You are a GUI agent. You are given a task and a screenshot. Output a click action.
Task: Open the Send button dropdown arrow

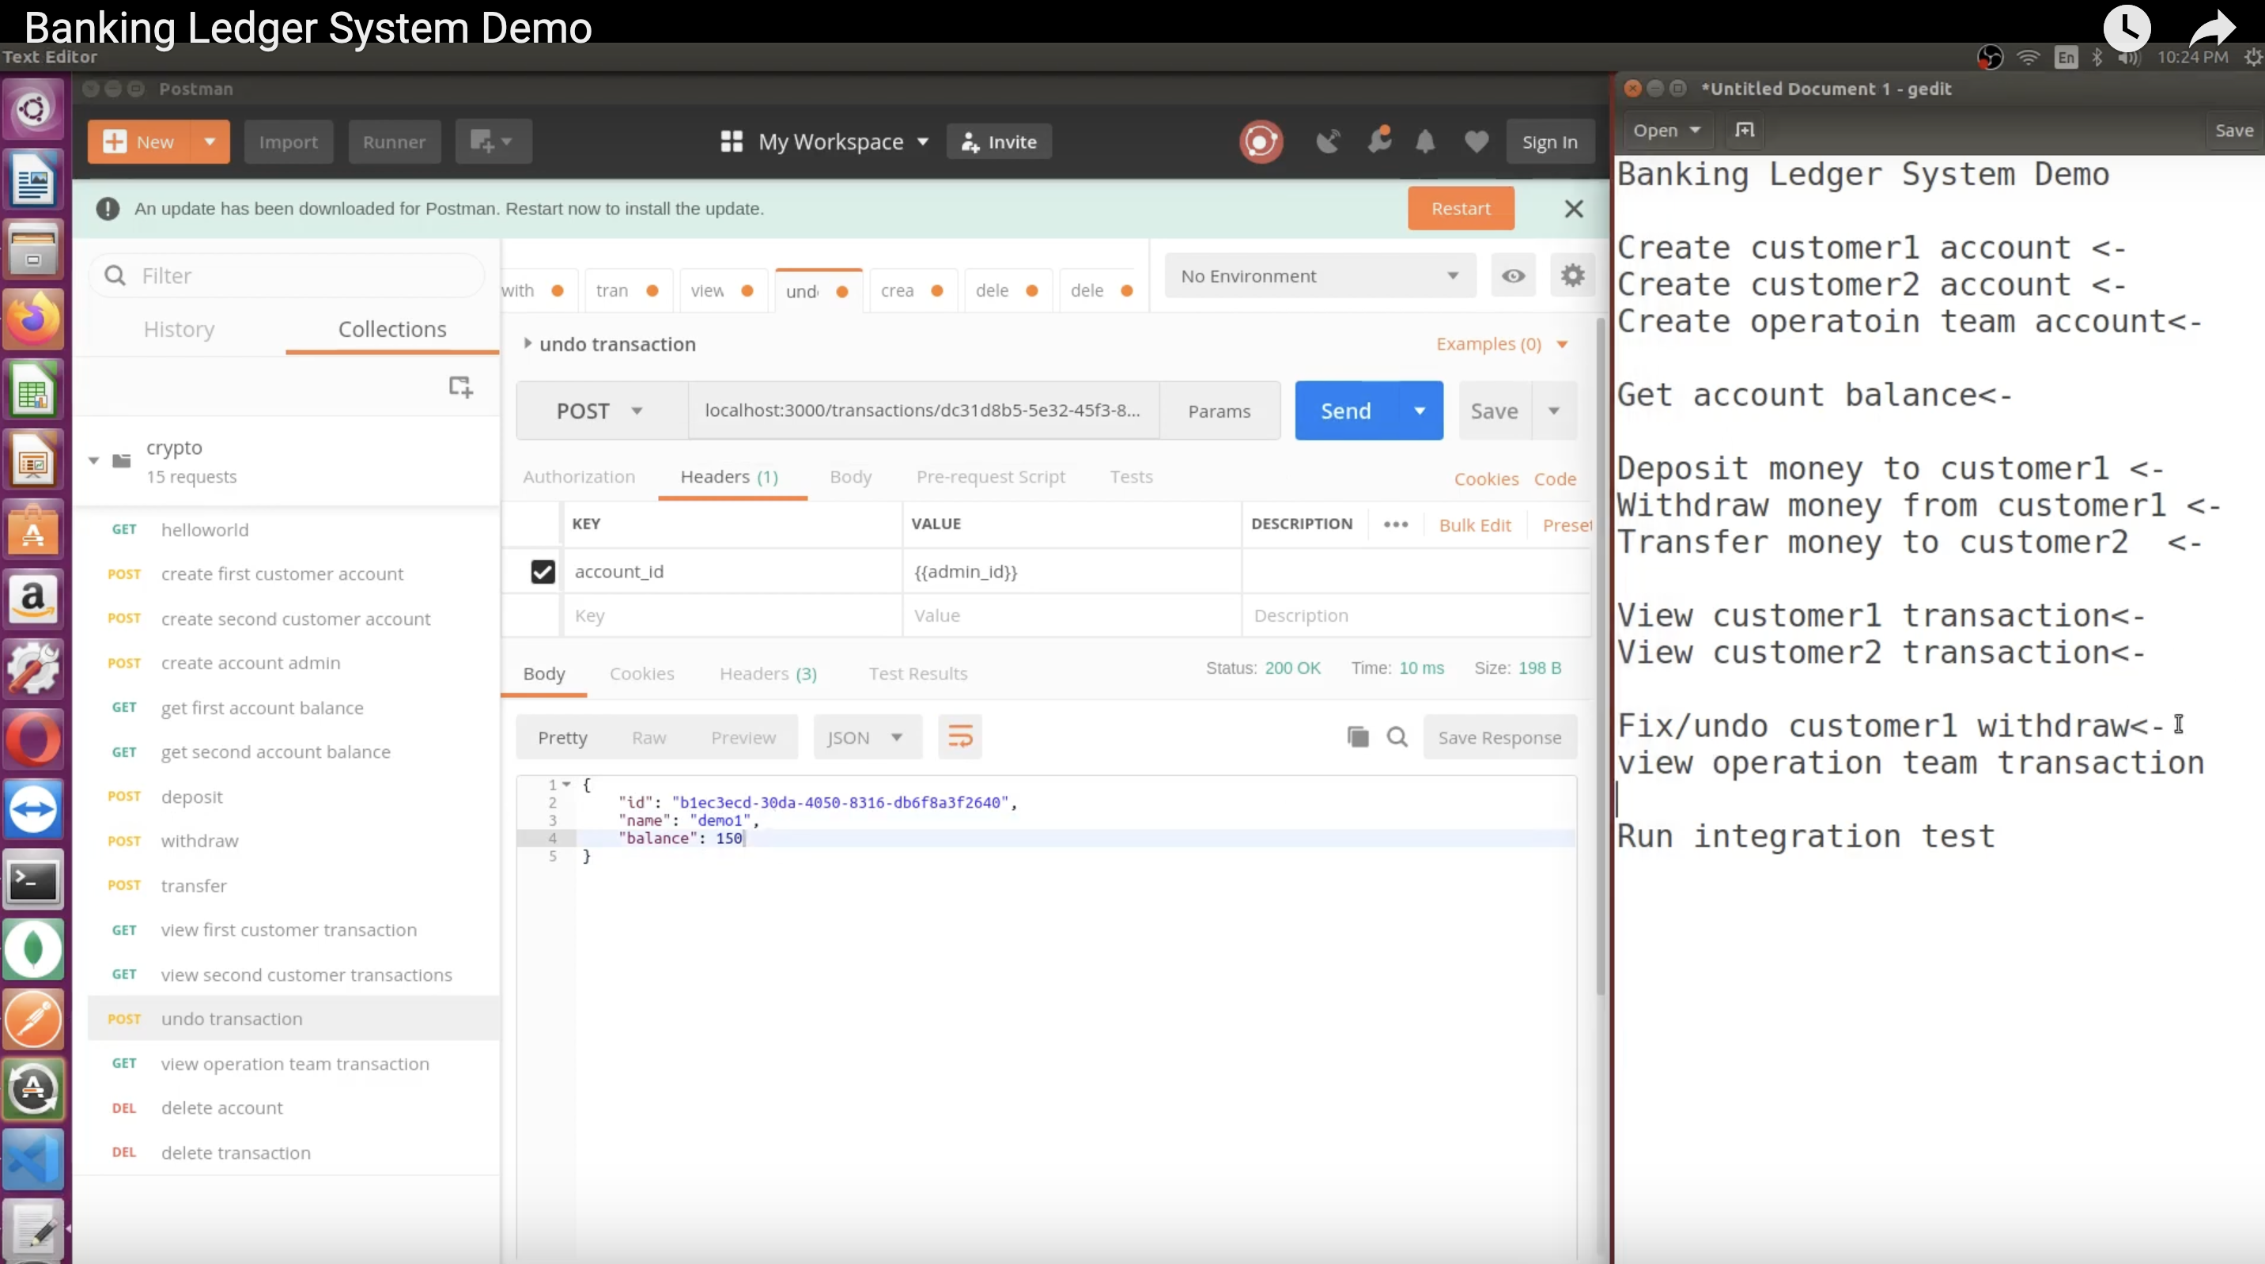pos(1419,411)
